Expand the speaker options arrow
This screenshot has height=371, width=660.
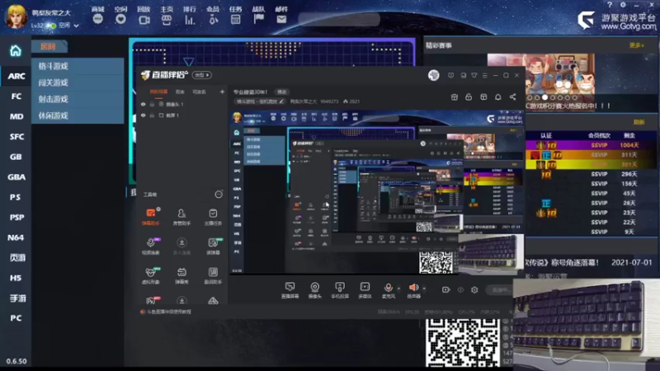pyautogui.click(x=424, y=289)
